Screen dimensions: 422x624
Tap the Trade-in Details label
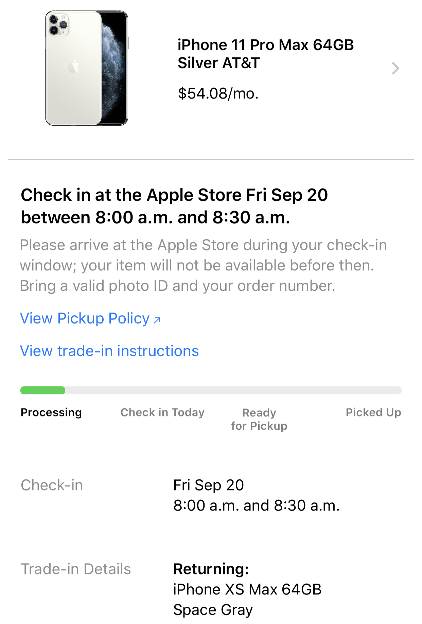click(76, 569)
